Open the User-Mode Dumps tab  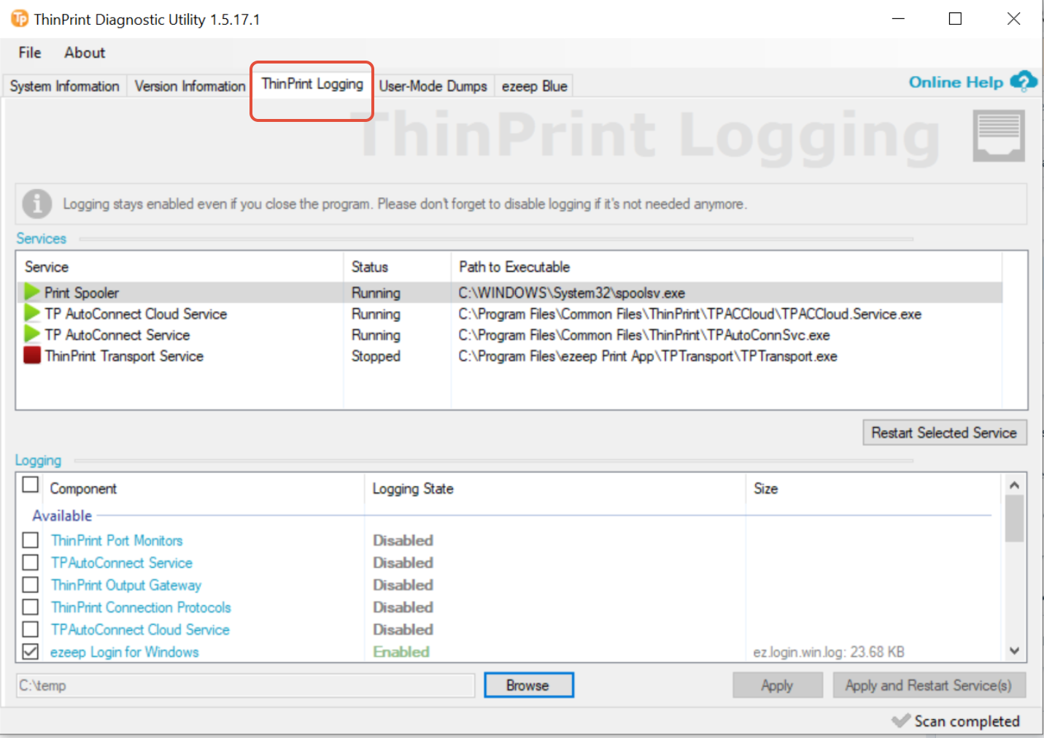pyautogui.click(x=433, y=86)
